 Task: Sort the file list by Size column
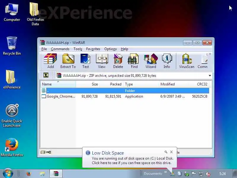[87, 84]
